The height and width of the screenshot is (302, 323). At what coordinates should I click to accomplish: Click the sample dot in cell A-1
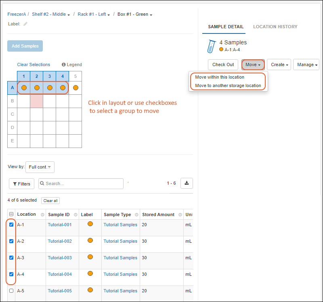tap(24, 87)
